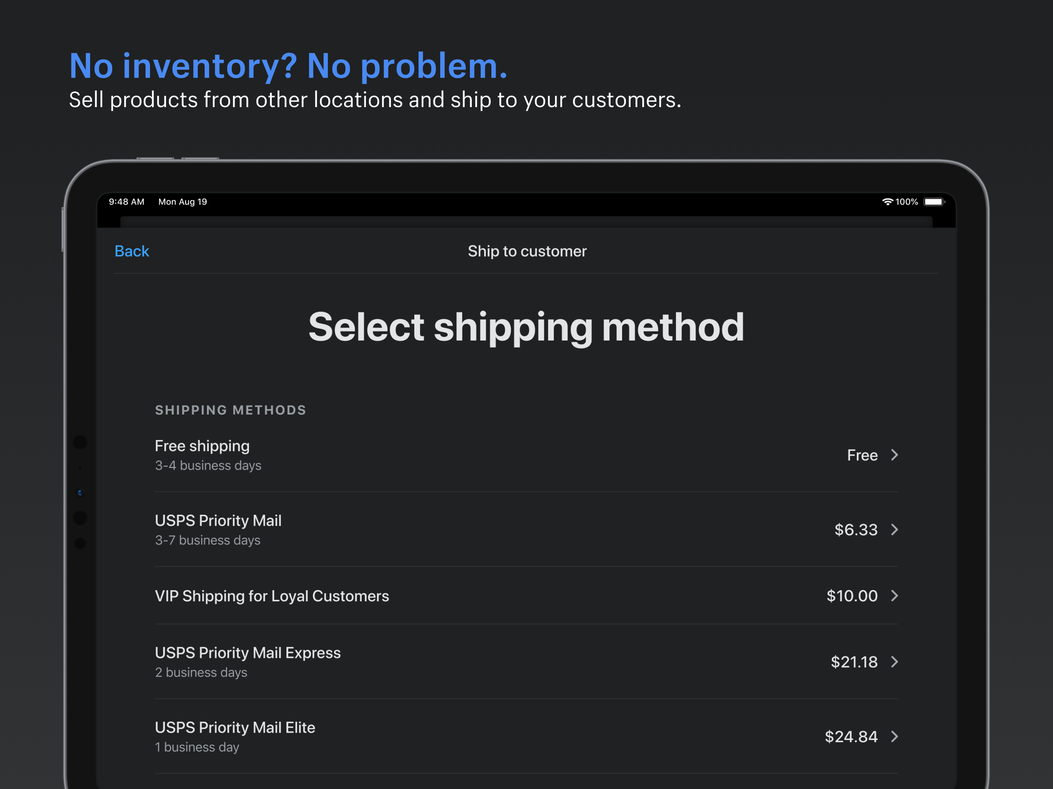Click the battery fill level bar
Viewport: 1053px width, 789px height.
(933, 202)
